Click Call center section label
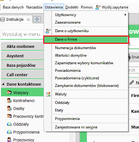The width and height of the screenshot is (139, 142). point(17,75)
